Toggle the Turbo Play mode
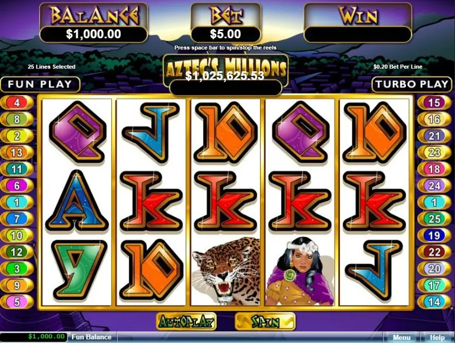This screenshot has height=343, width=455. click(412, 84)
